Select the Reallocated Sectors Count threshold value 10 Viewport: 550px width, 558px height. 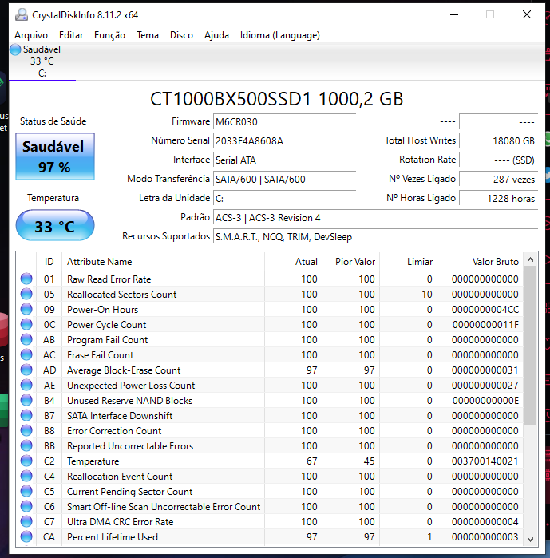click(427, 294)
